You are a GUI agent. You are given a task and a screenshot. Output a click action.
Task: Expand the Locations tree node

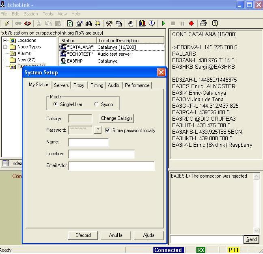tap(5, 40)
